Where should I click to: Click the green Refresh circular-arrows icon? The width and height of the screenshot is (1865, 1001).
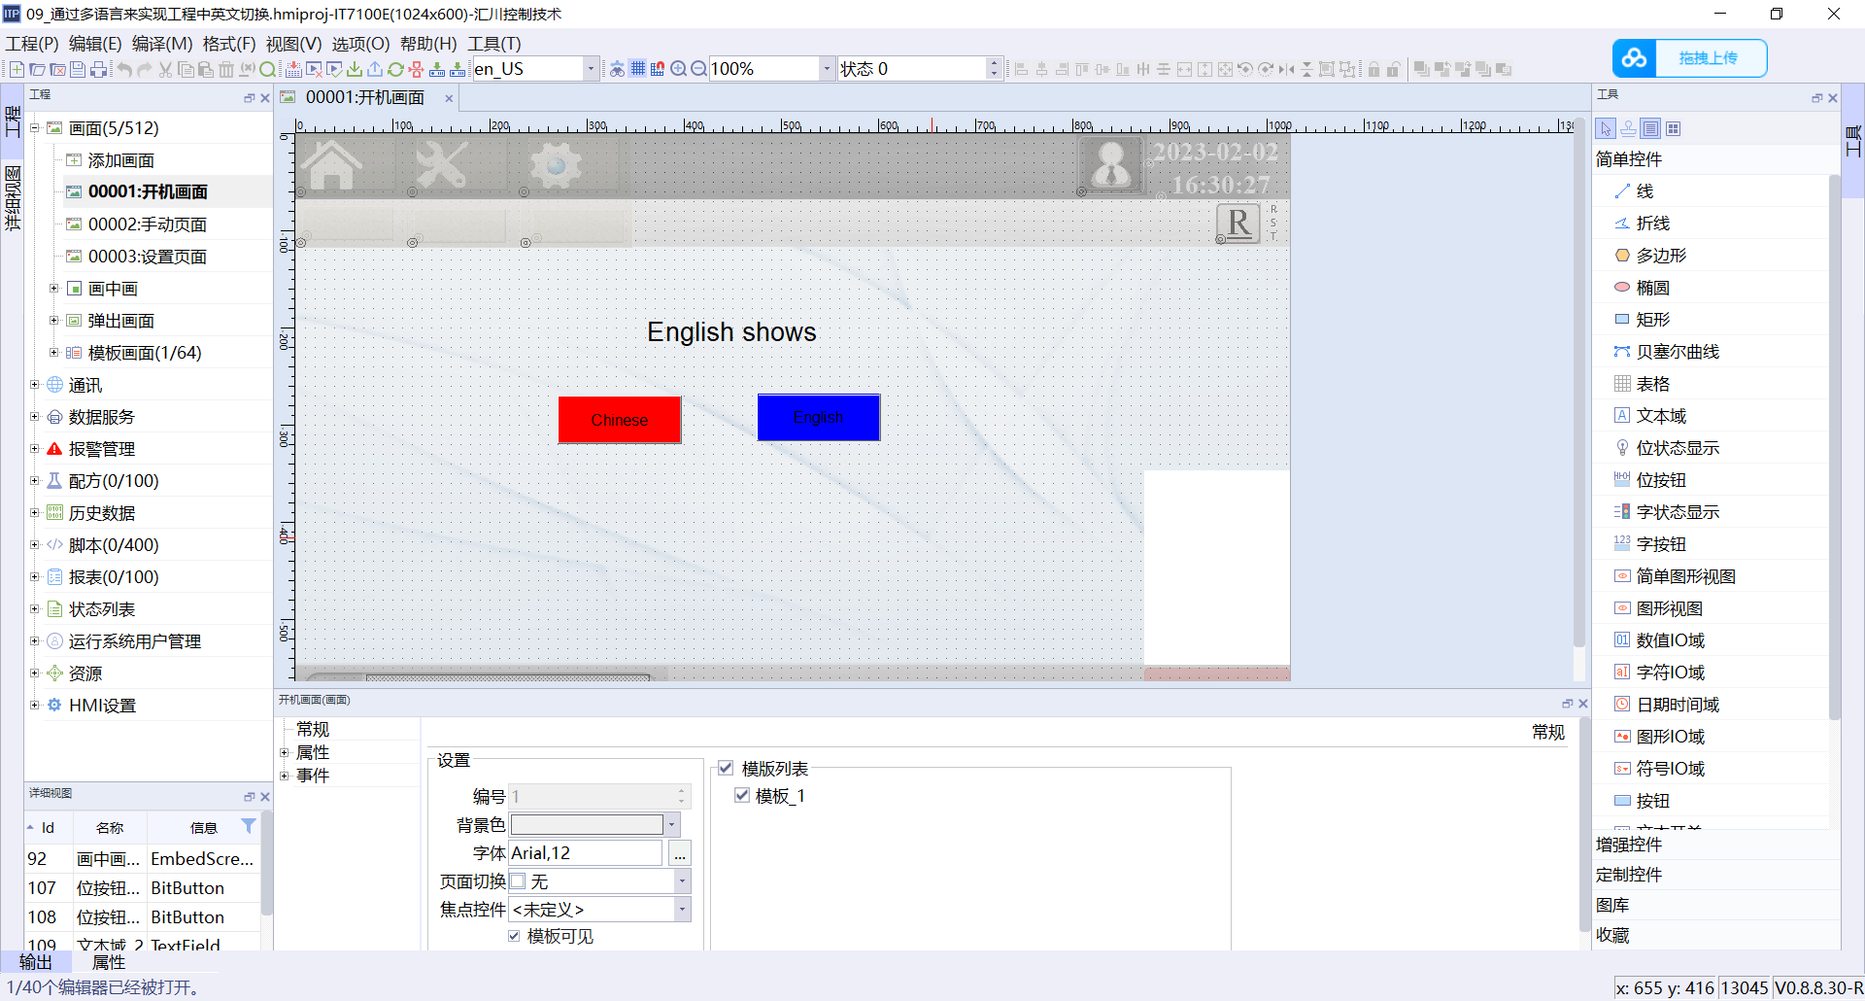[x=395, y=69]
